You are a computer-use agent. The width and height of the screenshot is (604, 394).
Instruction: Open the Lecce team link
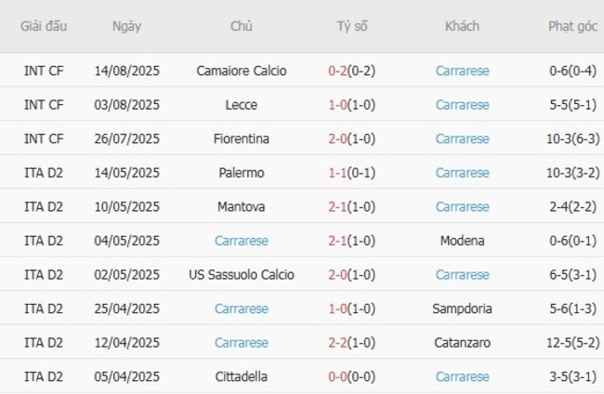pos(242,105)
